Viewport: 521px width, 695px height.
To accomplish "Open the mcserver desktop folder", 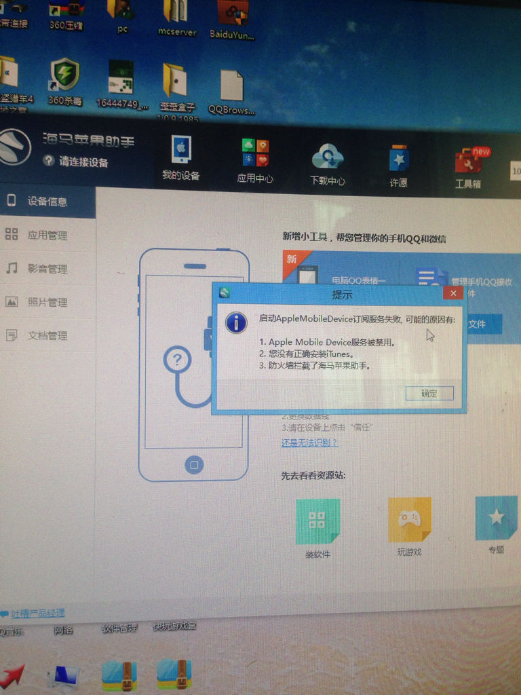I will [x=177, y=18].
